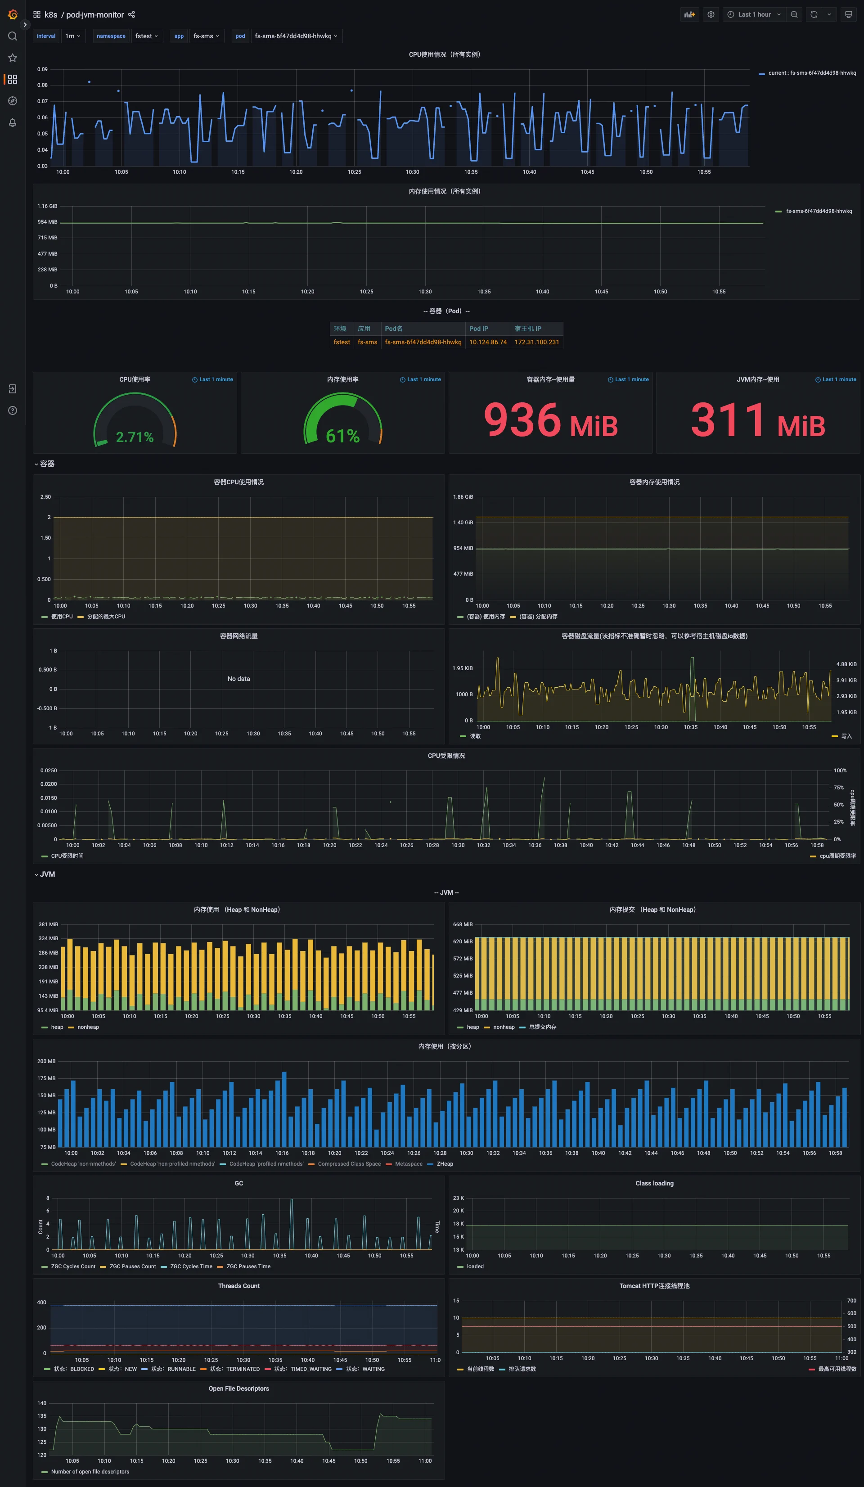Open the namespace fstest dropdown
Viewport: 864px width, 1487px height.
tap(146, 36)
